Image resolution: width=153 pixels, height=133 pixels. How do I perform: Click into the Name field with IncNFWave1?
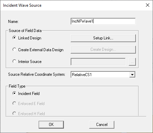coord(103,21)
